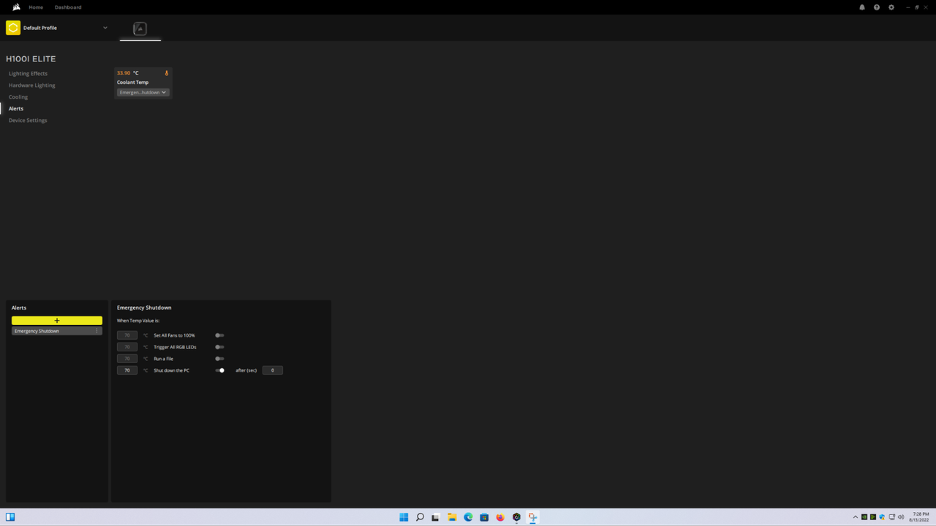936x526 pixels.
Task: Enable Set All Fans to 100% toggle
Action: point(219,335)
